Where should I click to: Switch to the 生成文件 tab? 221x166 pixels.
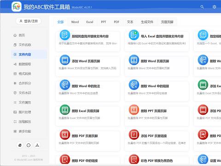[x=147, y=22]
